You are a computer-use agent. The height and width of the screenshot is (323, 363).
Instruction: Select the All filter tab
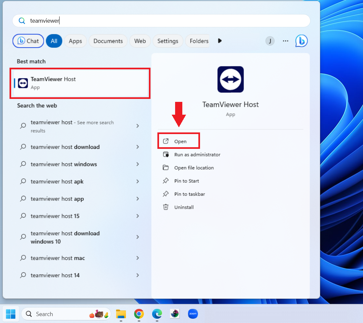tap(54, 41)
